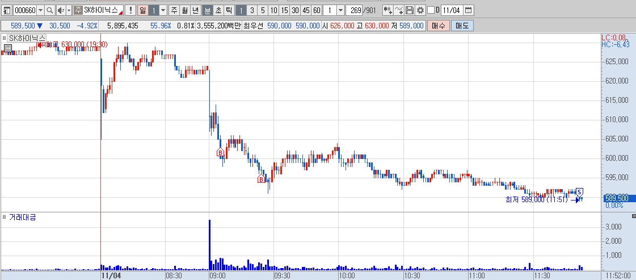
Task: Save chart with the floppy disk icon
Action: (x=410, y=10)
